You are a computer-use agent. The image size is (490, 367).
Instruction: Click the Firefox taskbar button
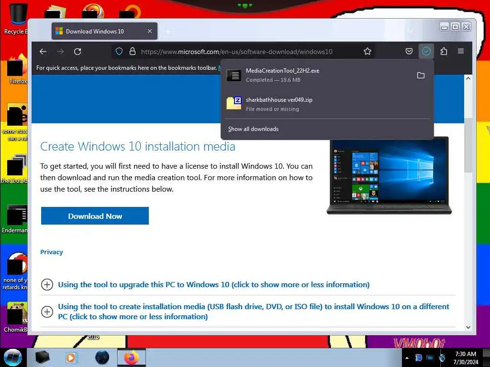[132, 358]
